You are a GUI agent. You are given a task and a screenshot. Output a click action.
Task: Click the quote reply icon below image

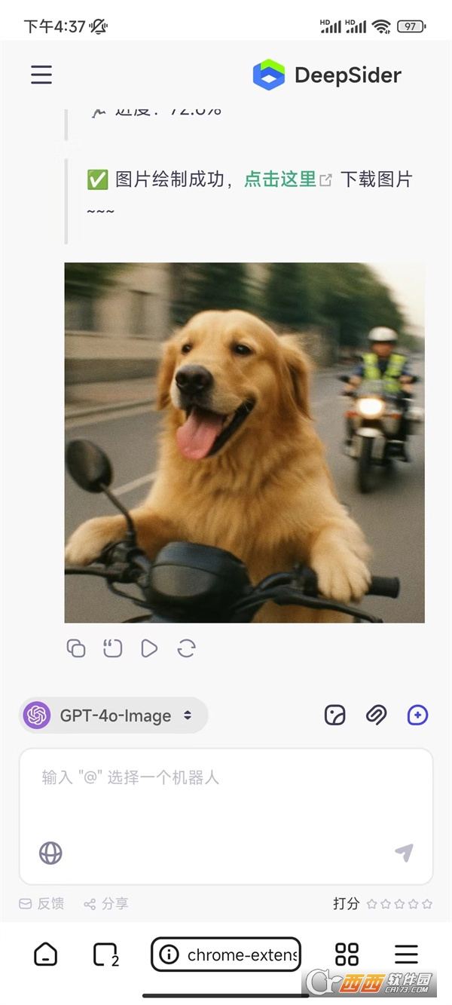[x=112, y=648]
